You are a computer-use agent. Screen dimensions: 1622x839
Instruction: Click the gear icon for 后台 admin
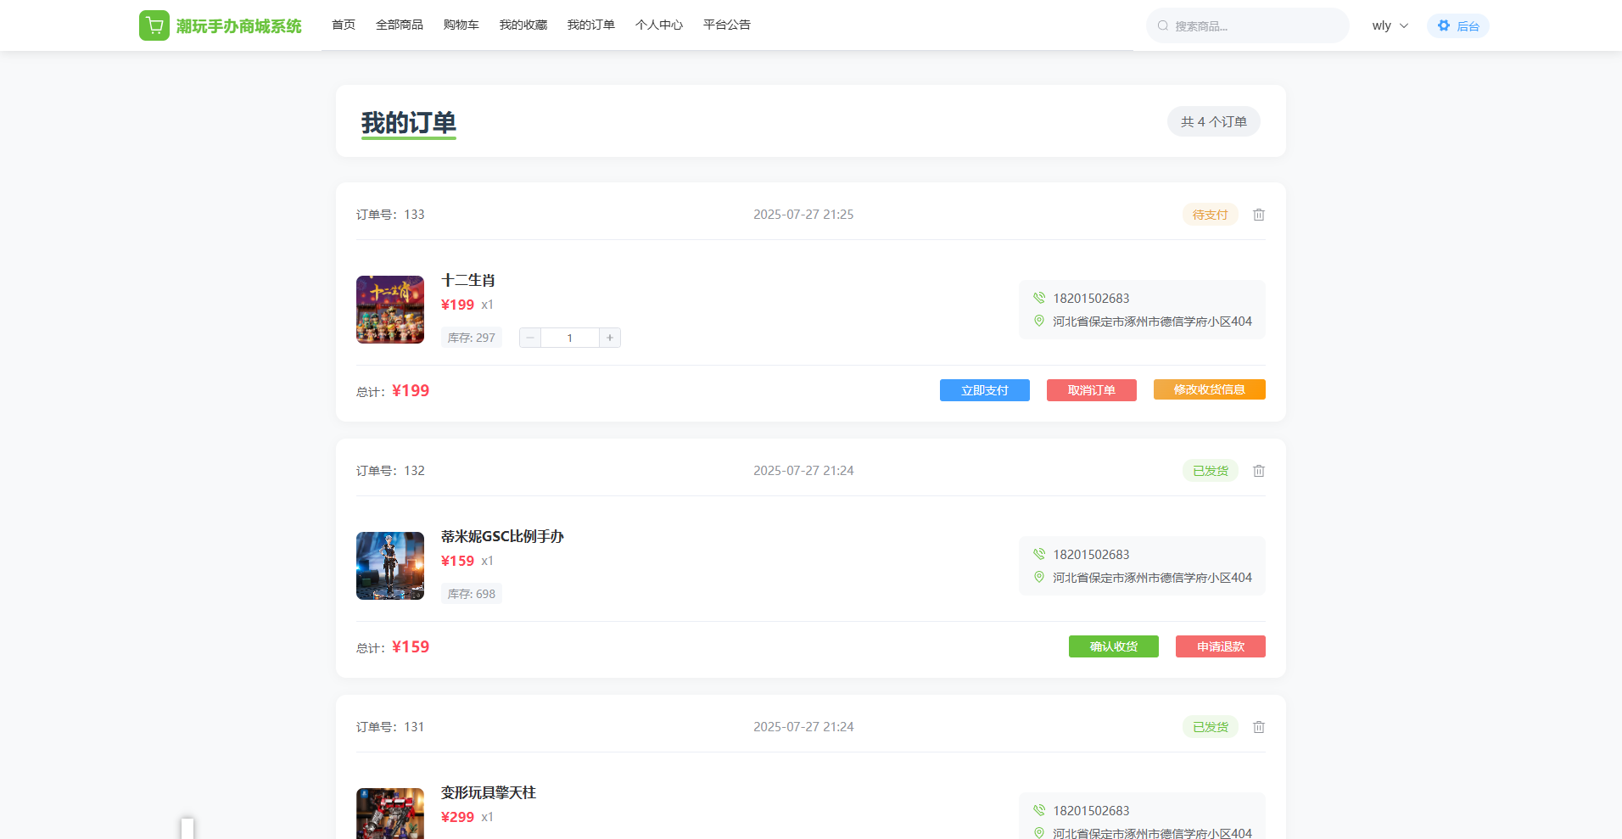(1444, 25)
